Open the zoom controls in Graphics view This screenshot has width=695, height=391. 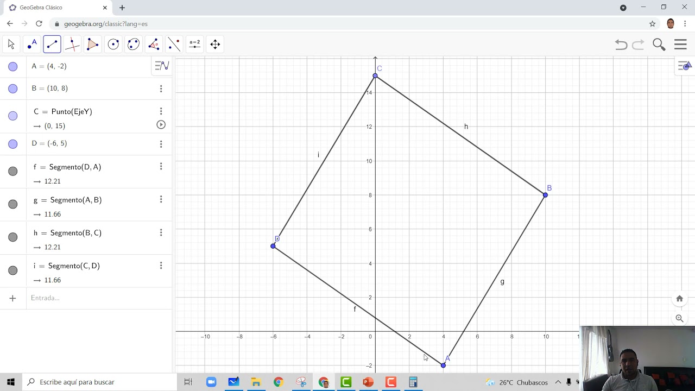679,319
